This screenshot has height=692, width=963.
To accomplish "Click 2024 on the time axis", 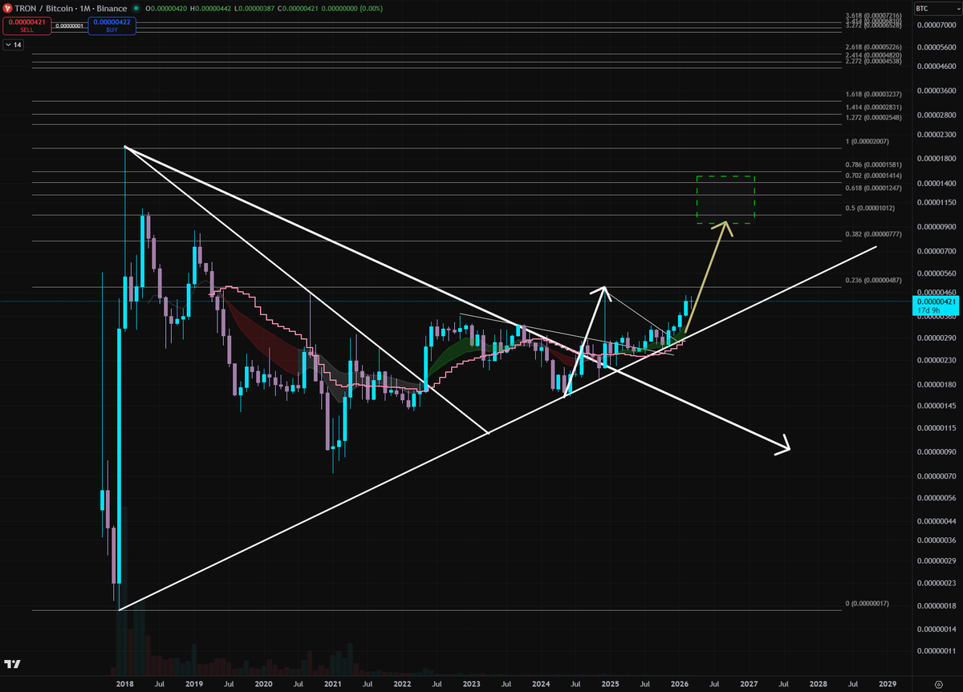I will pos(541,685).
